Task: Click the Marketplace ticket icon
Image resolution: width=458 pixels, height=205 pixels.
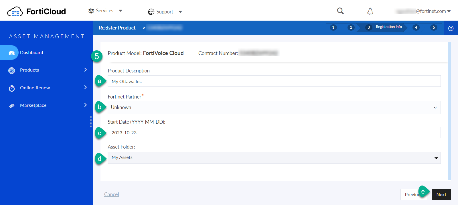Action: (x=12, y=106)
